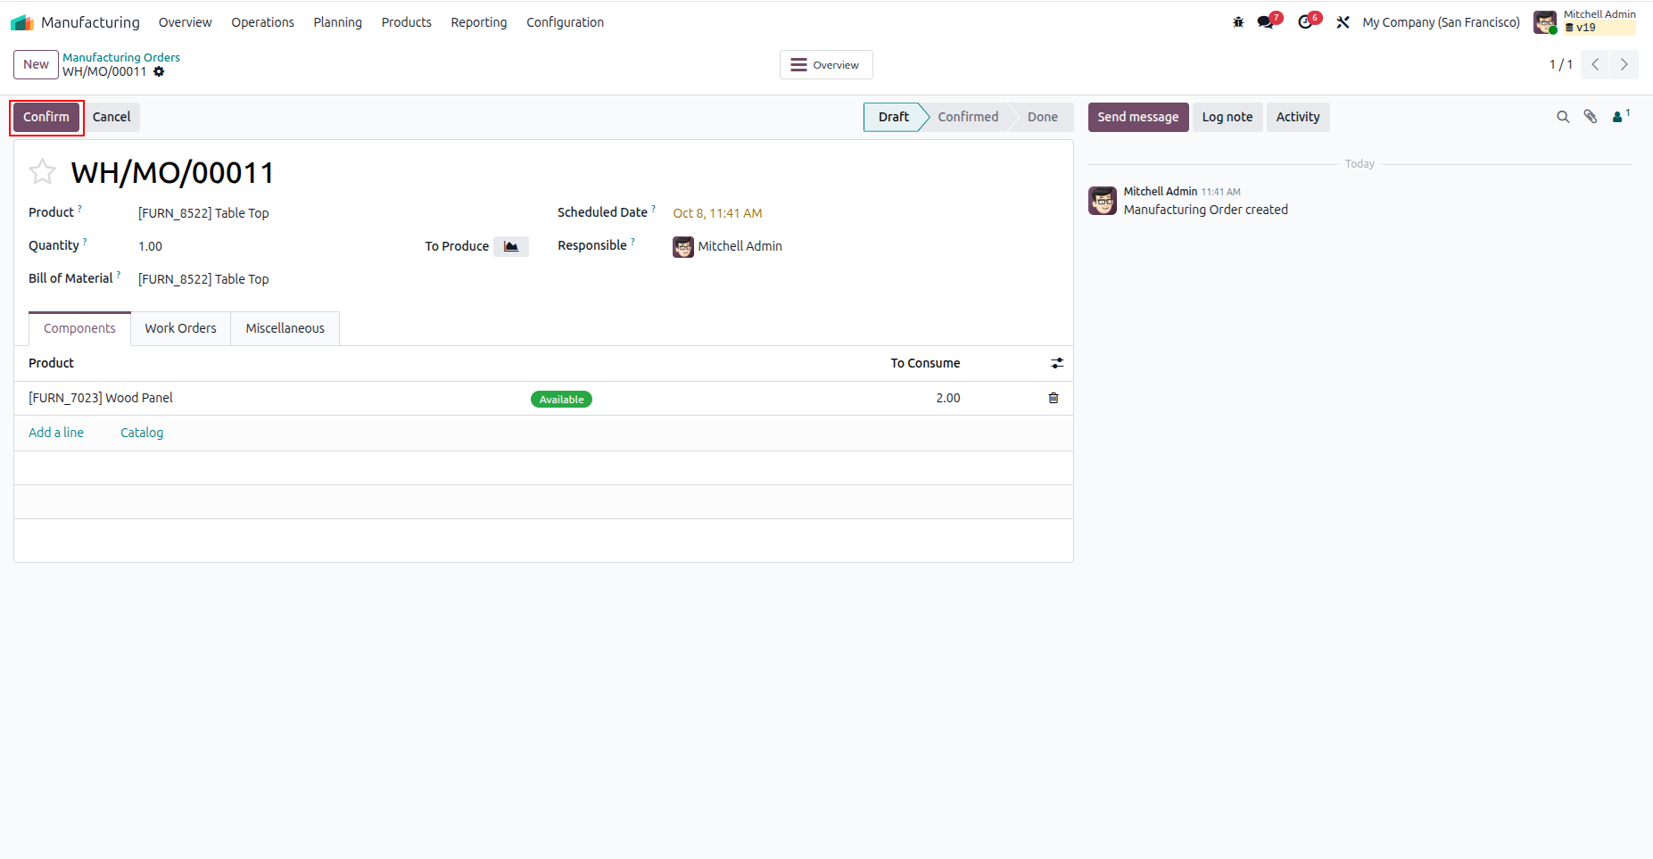Click the debug bug icon
This screenshot has width=1653, height=859.
tap(1238, 22)
